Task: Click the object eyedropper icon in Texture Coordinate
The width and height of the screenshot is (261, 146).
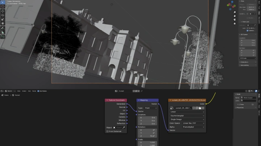Action: [124, 128]
